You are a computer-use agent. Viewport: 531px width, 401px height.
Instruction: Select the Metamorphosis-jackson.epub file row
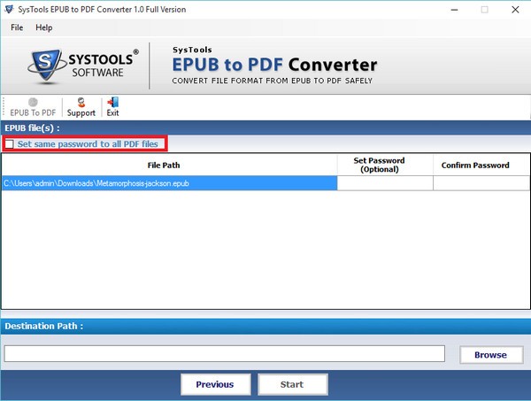(169, 183)
